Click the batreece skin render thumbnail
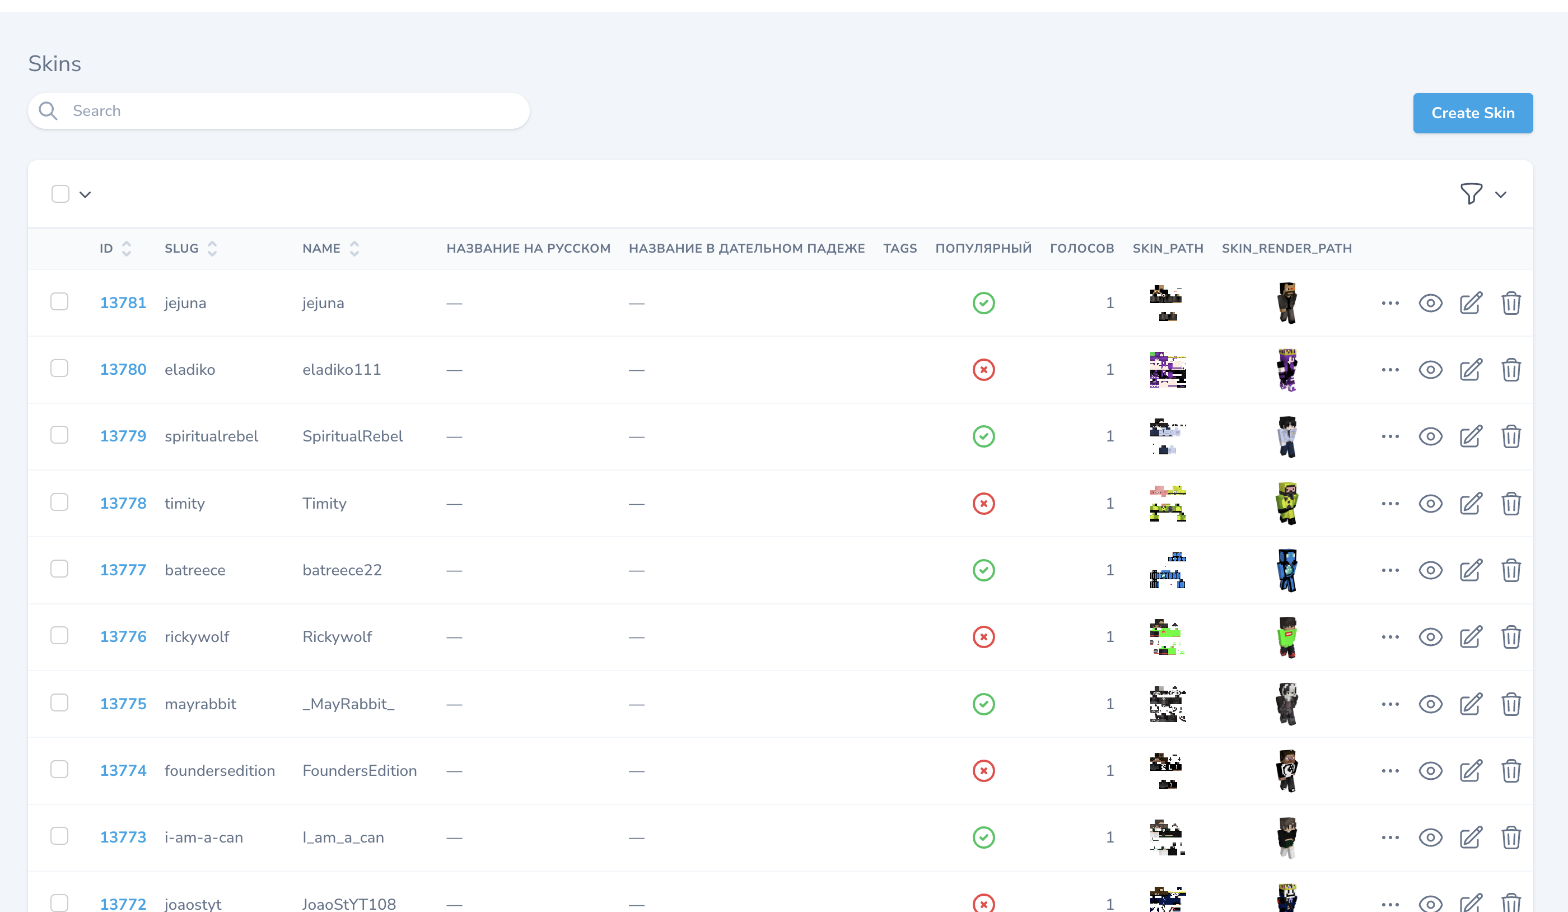Image resolution: width=1568 pixels, height=912 pixels. (x=1287, y=570)
